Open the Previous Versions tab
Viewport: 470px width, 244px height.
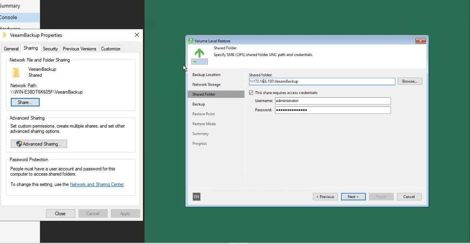coord(79,49)
